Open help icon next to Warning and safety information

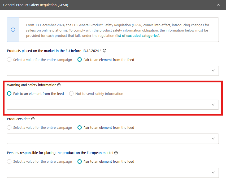pyautogui.click(x=59, y=85)
